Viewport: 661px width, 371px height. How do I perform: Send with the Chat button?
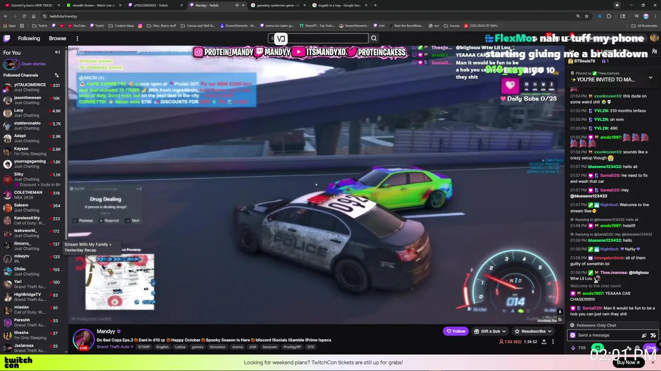click(x=651, y=348)
